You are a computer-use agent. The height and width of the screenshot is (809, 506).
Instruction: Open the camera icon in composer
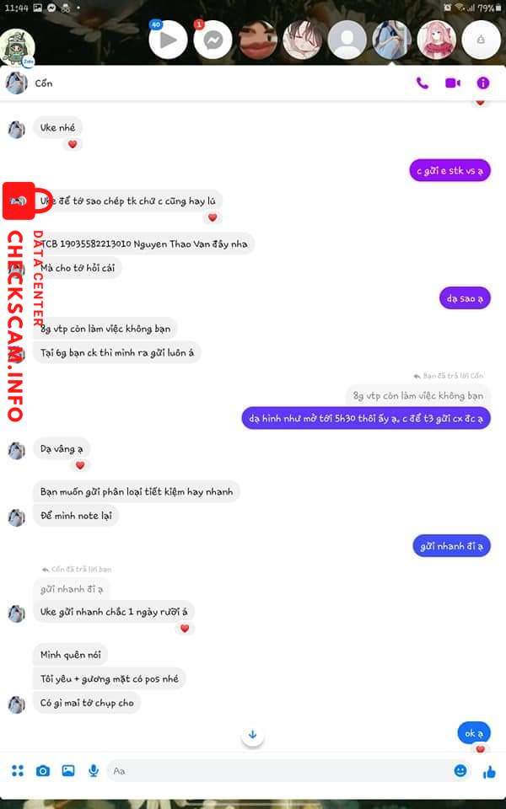[43, 771]
